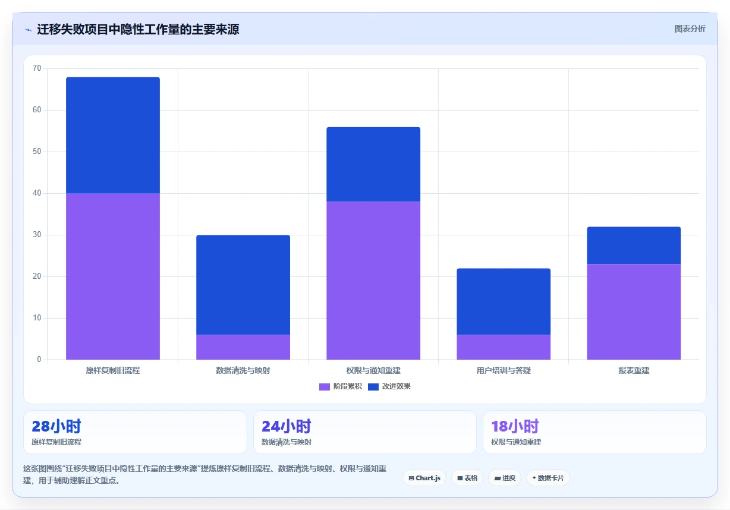Select the blue segment of 报表重建 bar
The image size is (730, 510).
click(634, 245)
